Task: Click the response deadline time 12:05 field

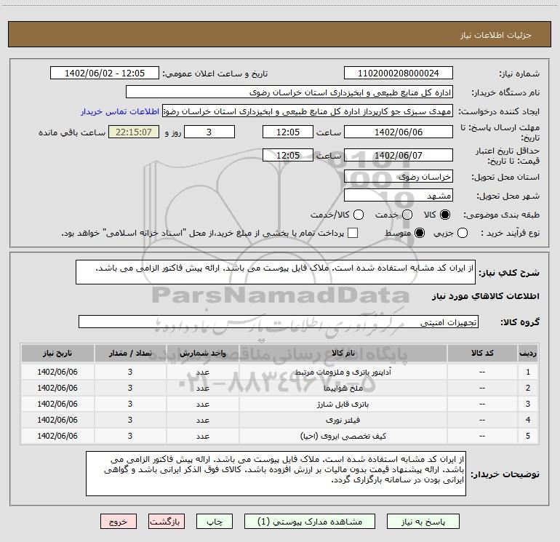Action: 288,132
